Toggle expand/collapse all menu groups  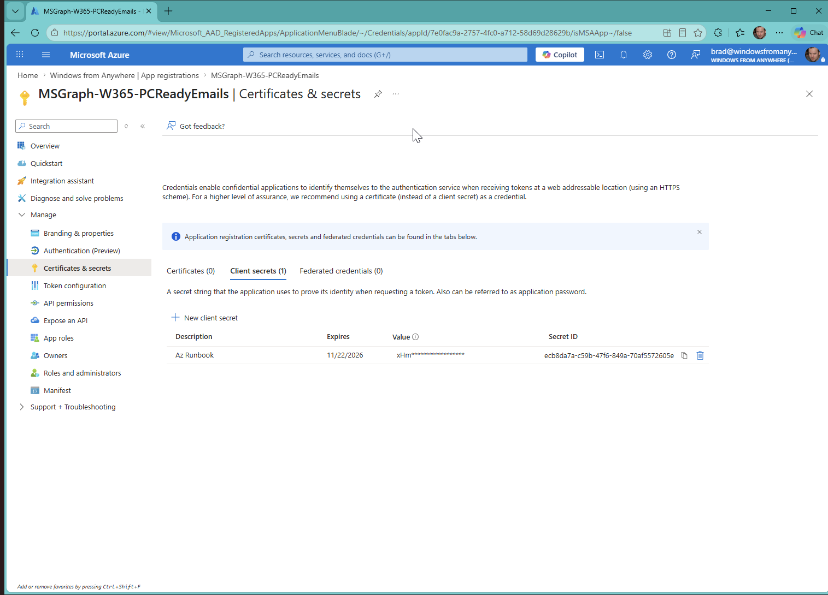(126, 126)
